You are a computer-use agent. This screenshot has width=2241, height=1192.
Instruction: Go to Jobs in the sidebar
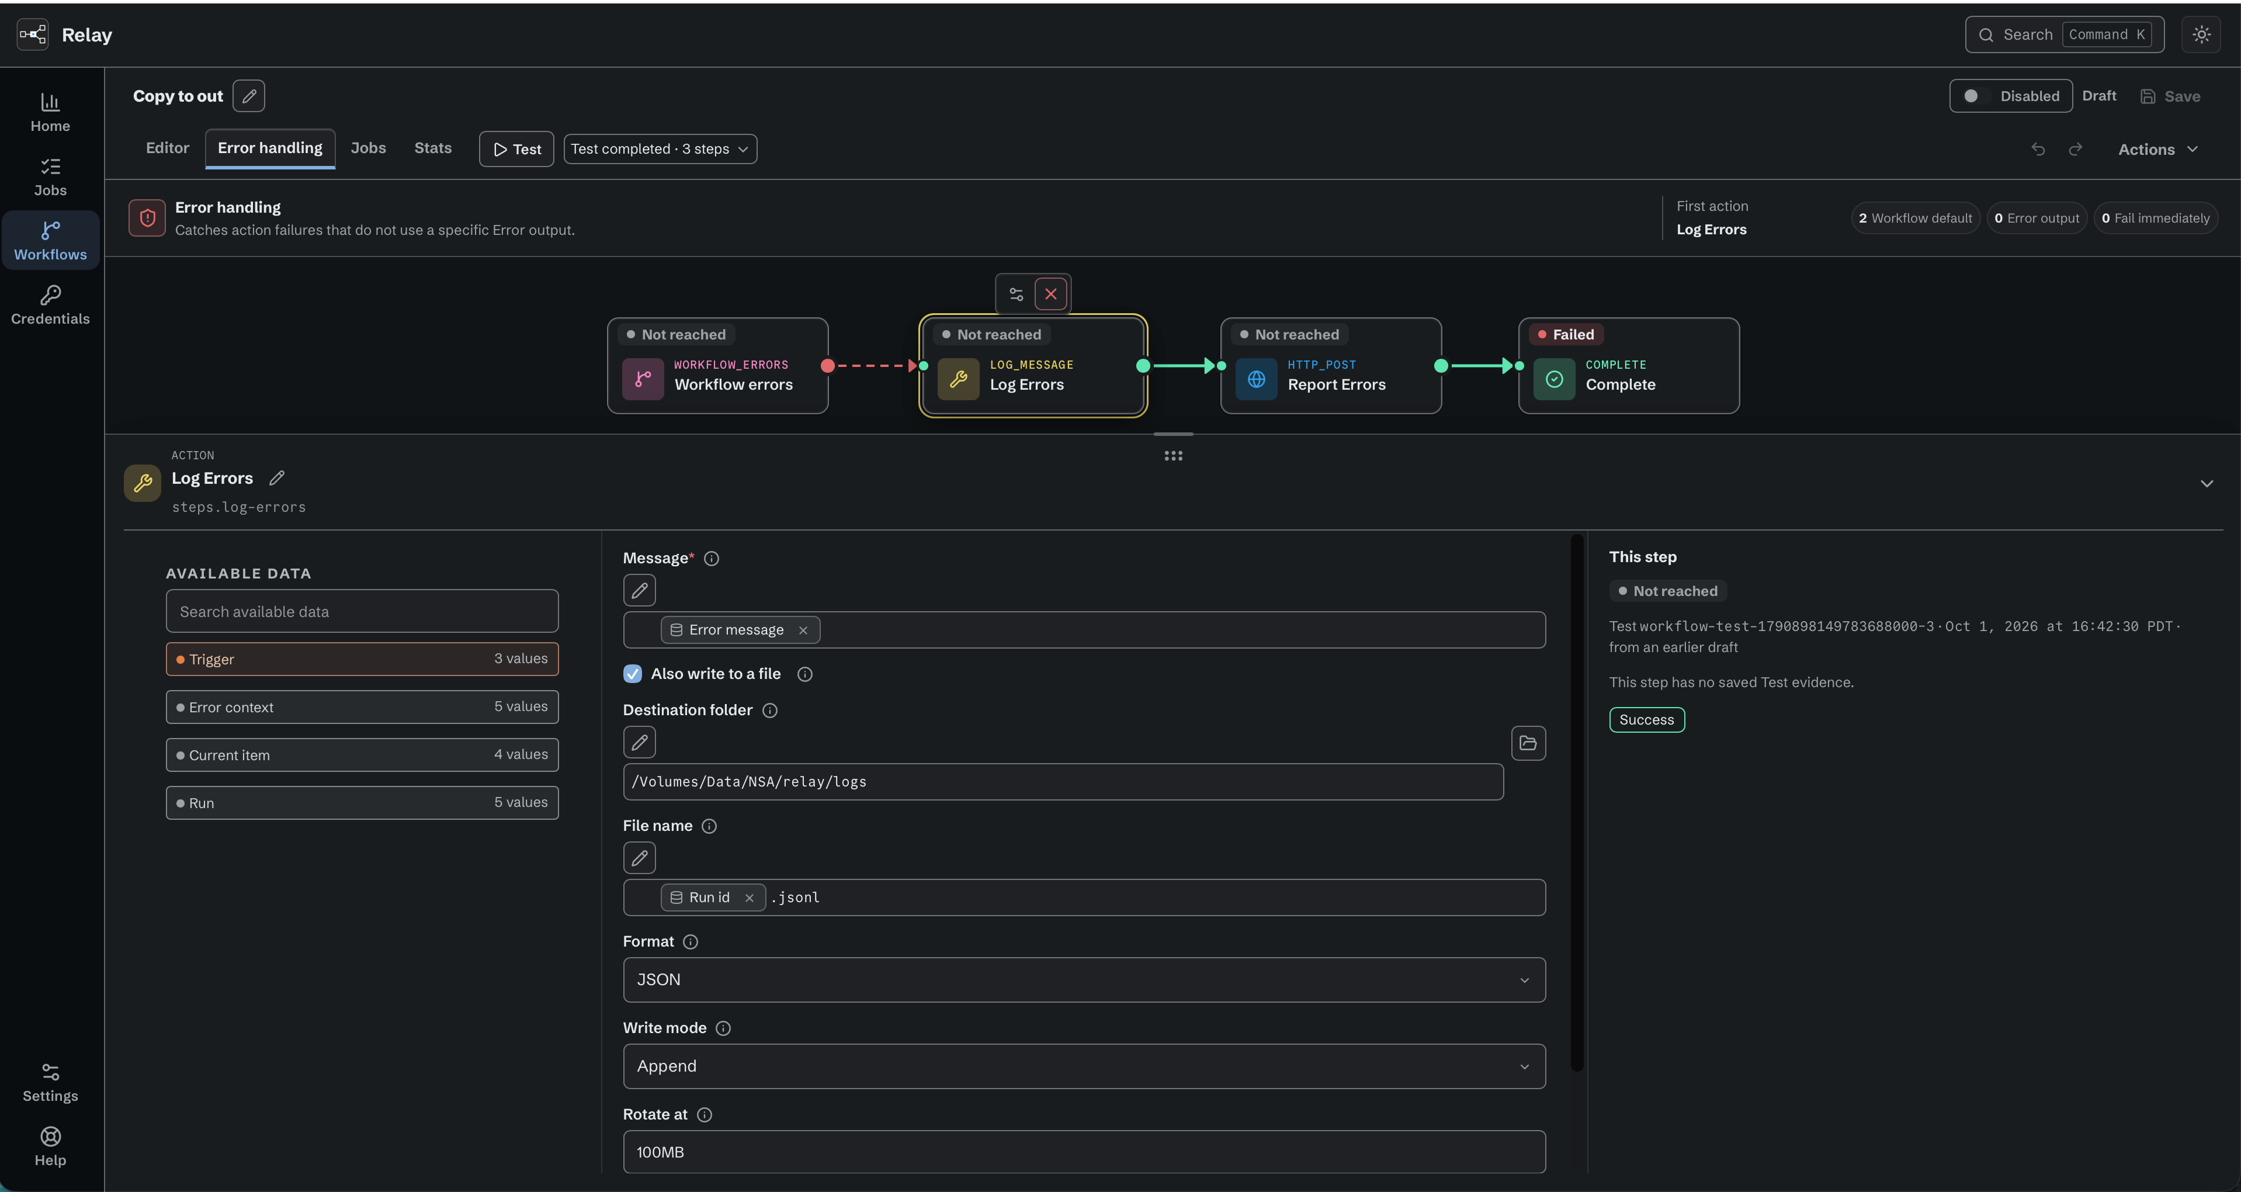(x=50, y=176)
